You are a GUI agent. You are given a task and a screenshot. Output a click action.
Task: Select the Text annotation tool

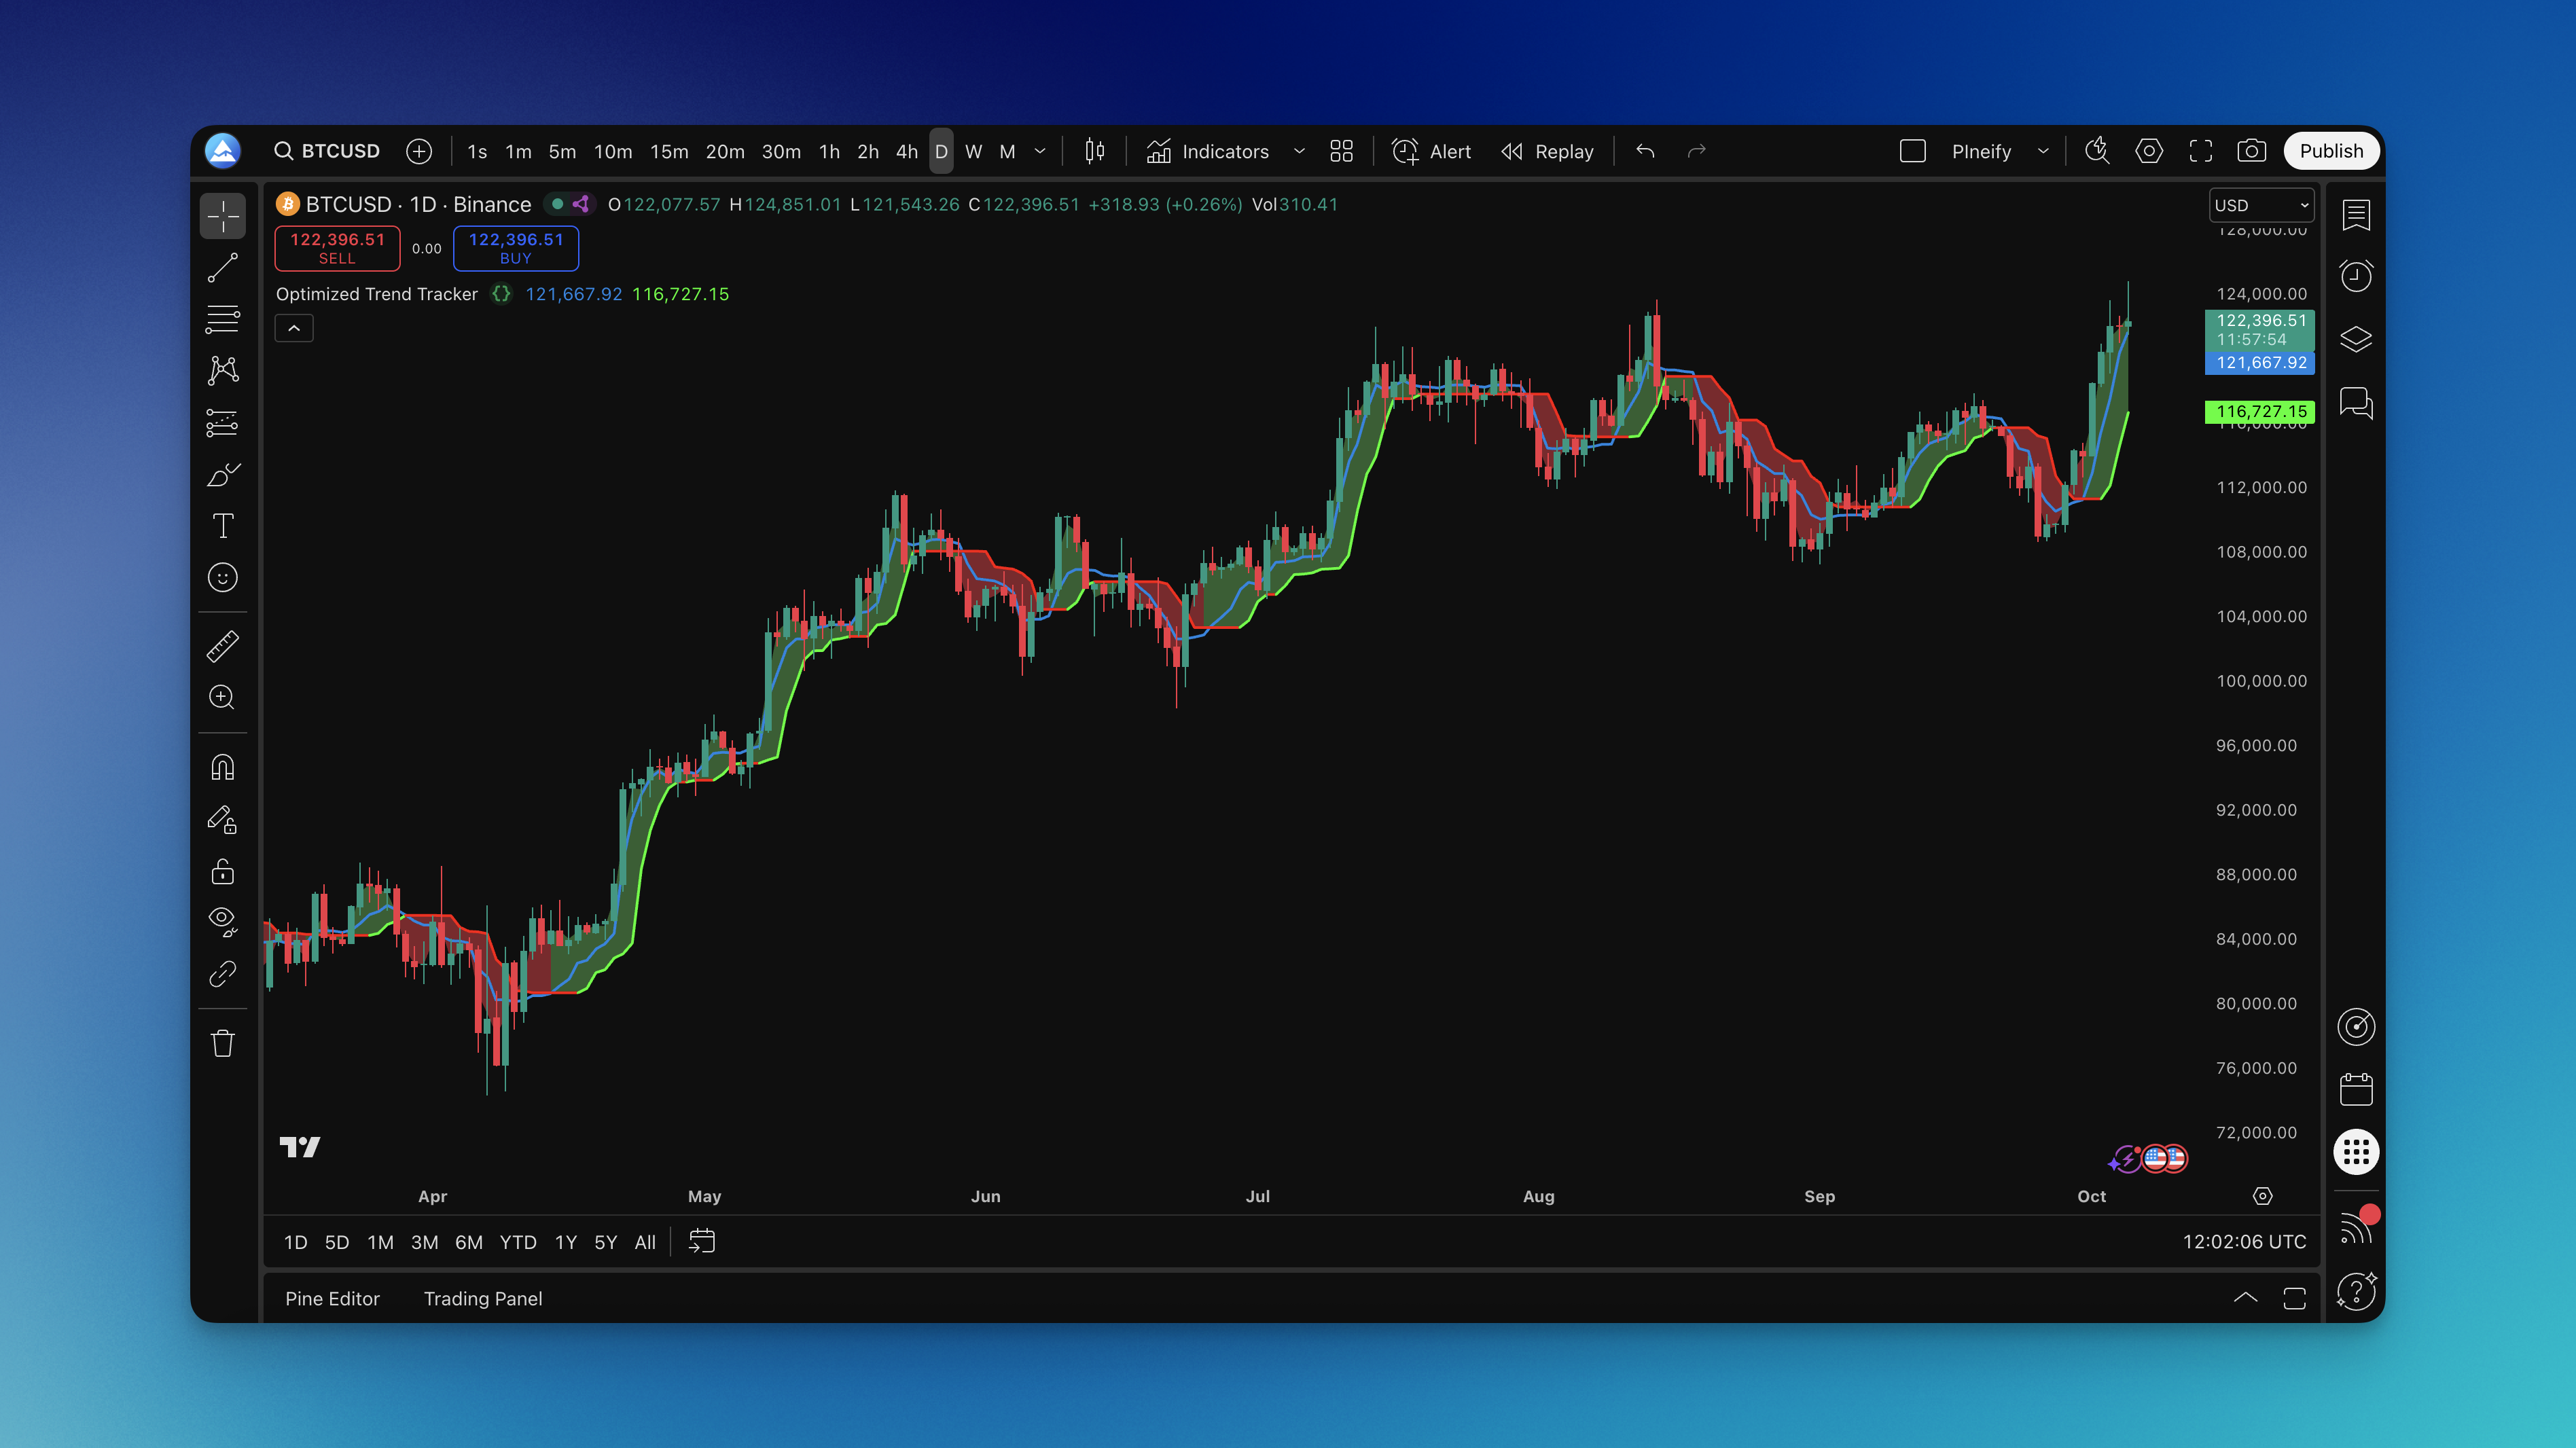click(x=222, y=526)
